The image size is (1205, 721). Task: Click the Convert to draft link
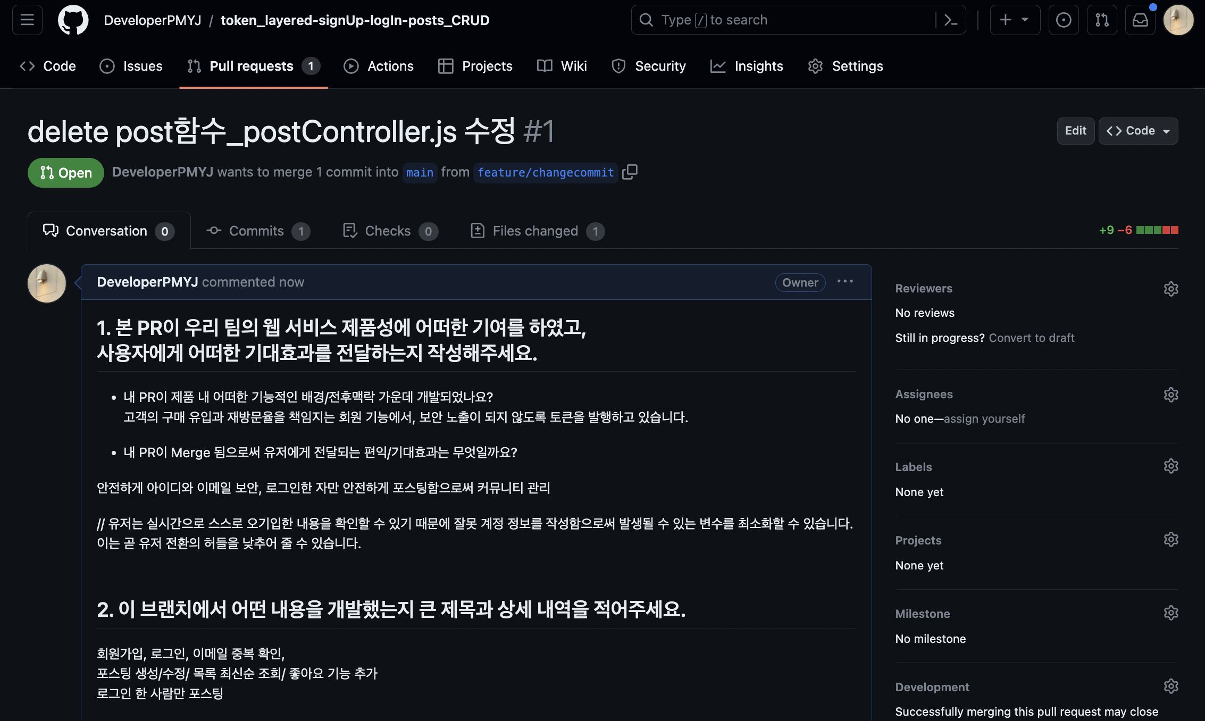point(1032,338)
